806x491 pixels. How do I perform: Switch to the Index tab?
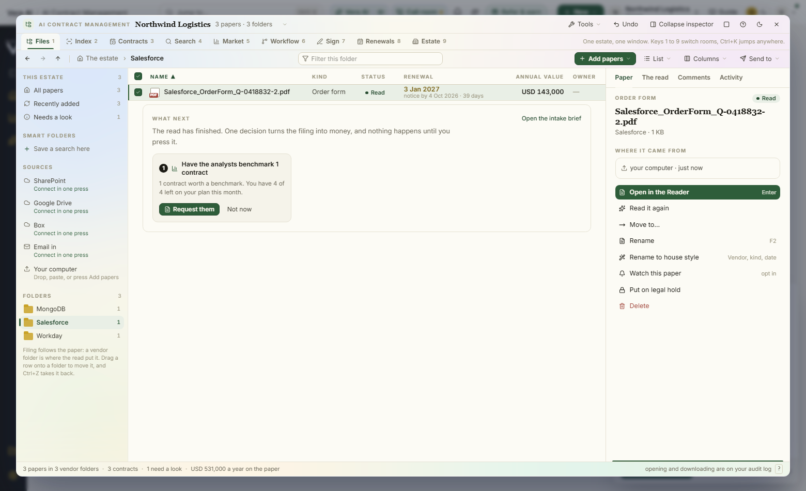tap(82, 41)
